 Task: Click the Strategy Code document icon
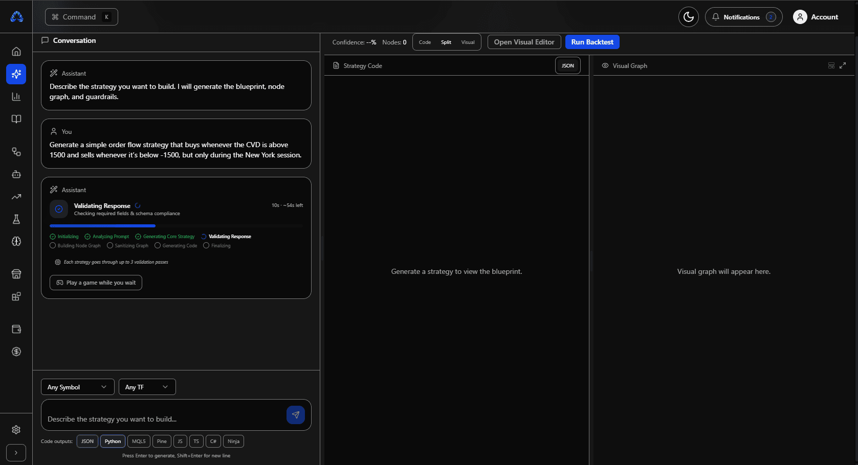(336, 65)
